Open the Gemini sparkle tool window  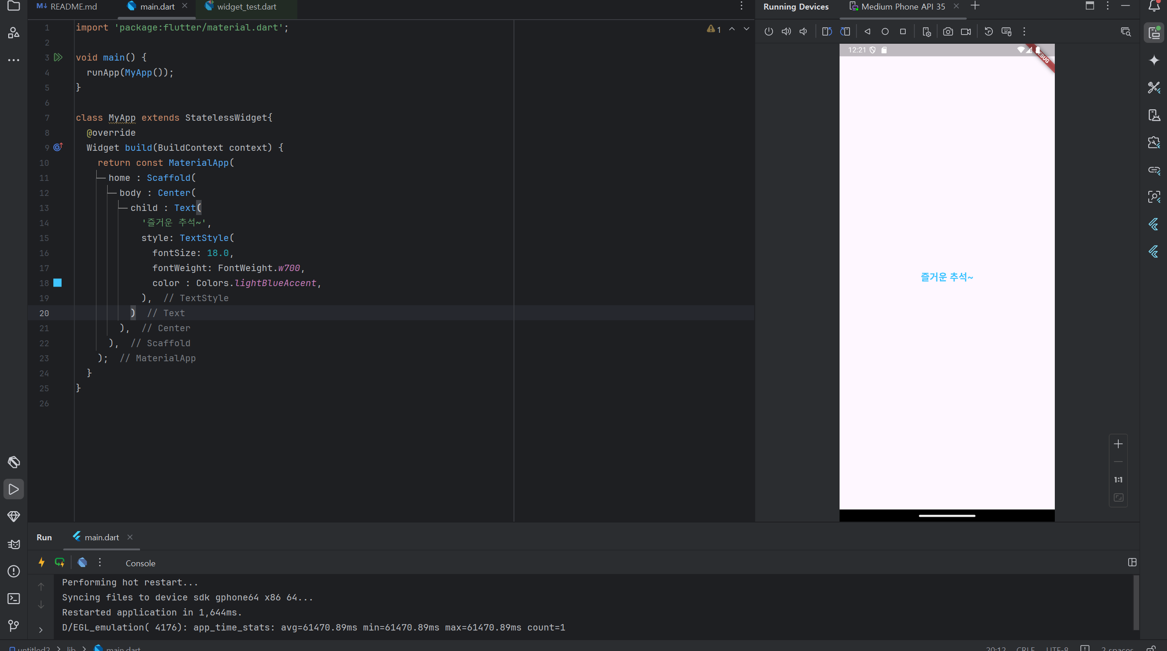[1154, 61]
